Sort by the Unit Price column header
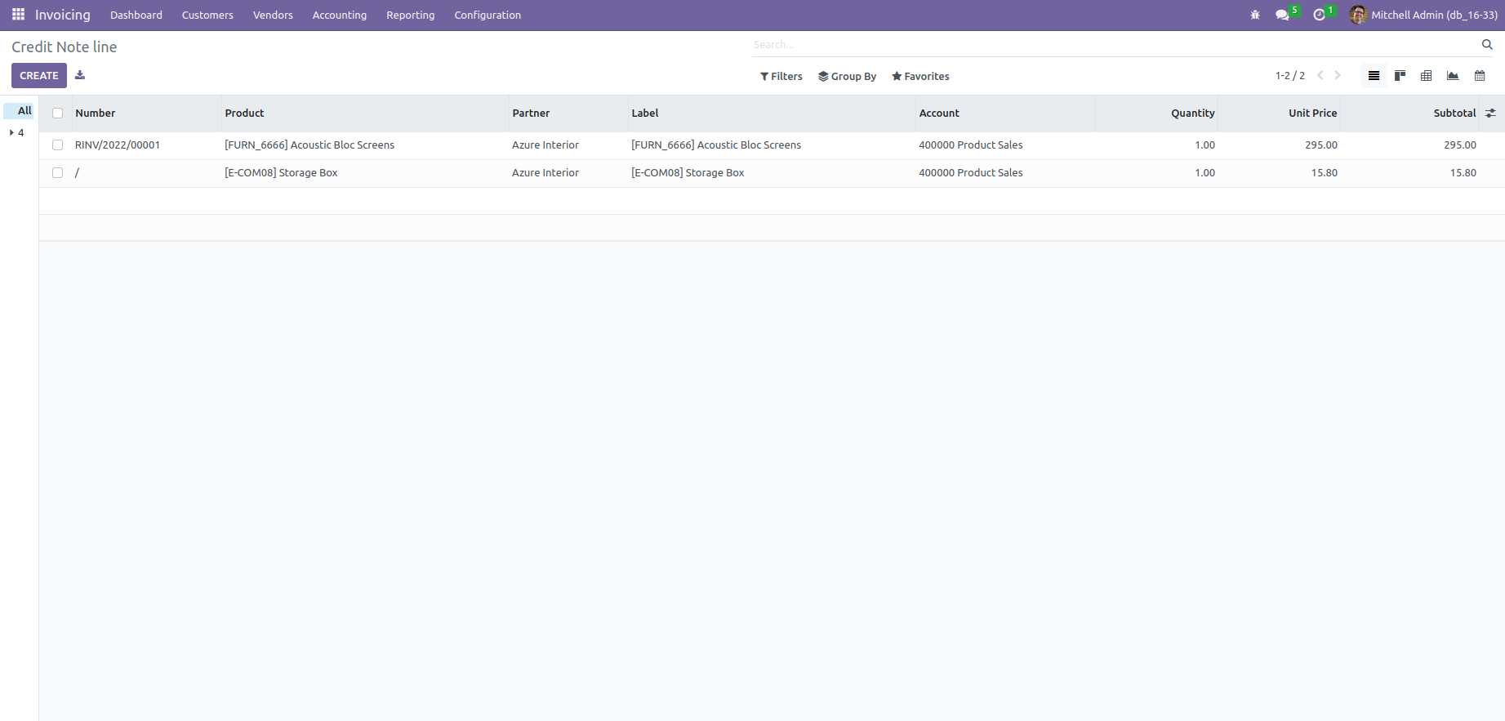Image resolution: width=1505 pixels, height=721 pixels. [x=1313, y=113]
